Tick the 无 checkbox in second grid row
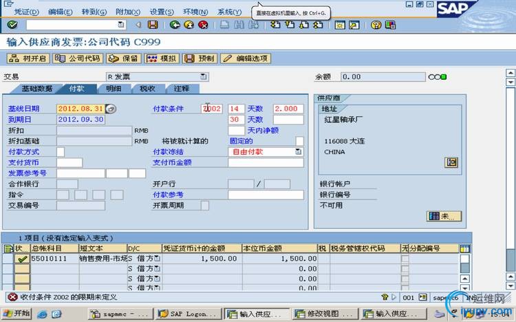 click(405, 269)
